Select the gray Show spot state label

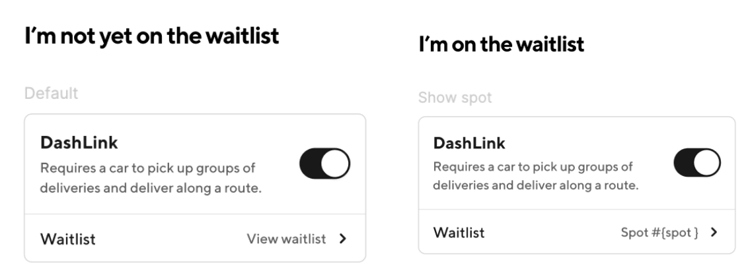click(455, 98)
